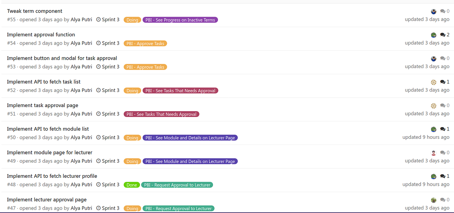Screen dimensions: 454x213
Task: Open assignee avatar on issue #47
Action: tap(434, 200)
